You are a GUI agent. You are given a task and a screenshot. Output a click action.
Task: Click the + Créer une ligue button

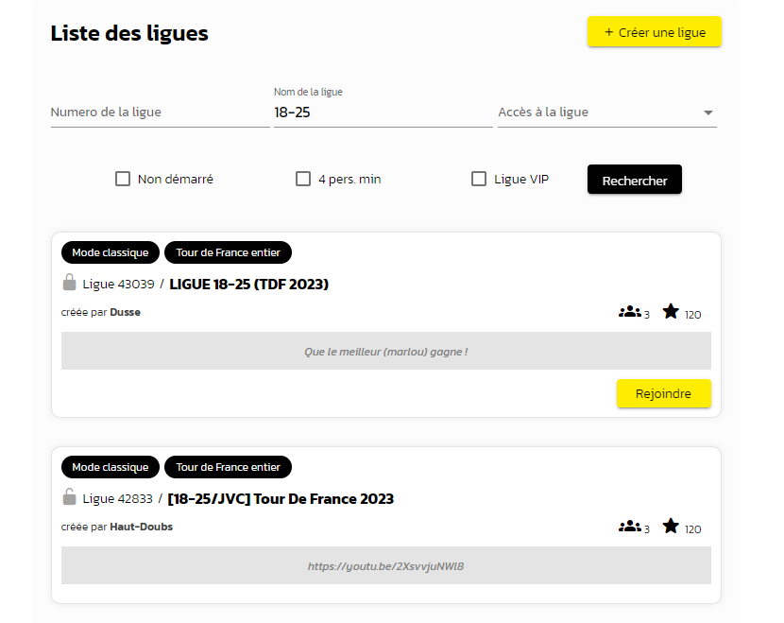[654, 32]
